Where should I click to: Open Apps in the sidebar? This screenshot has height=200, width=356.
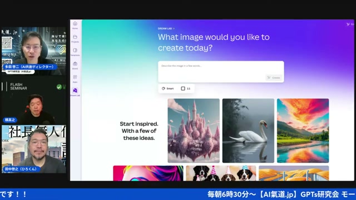pos(75,78)
